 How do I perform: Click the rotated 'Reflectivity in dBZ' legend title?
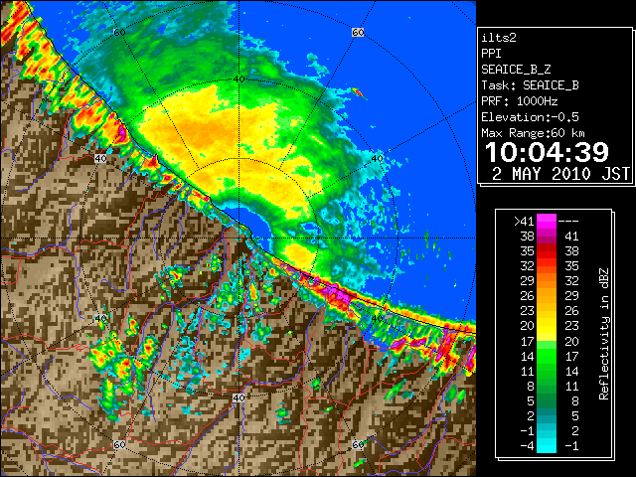pos(603,334)
